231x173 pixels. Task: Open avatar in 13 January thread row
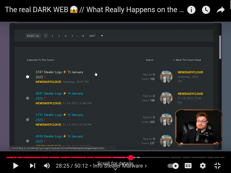(x=166, y=119)
